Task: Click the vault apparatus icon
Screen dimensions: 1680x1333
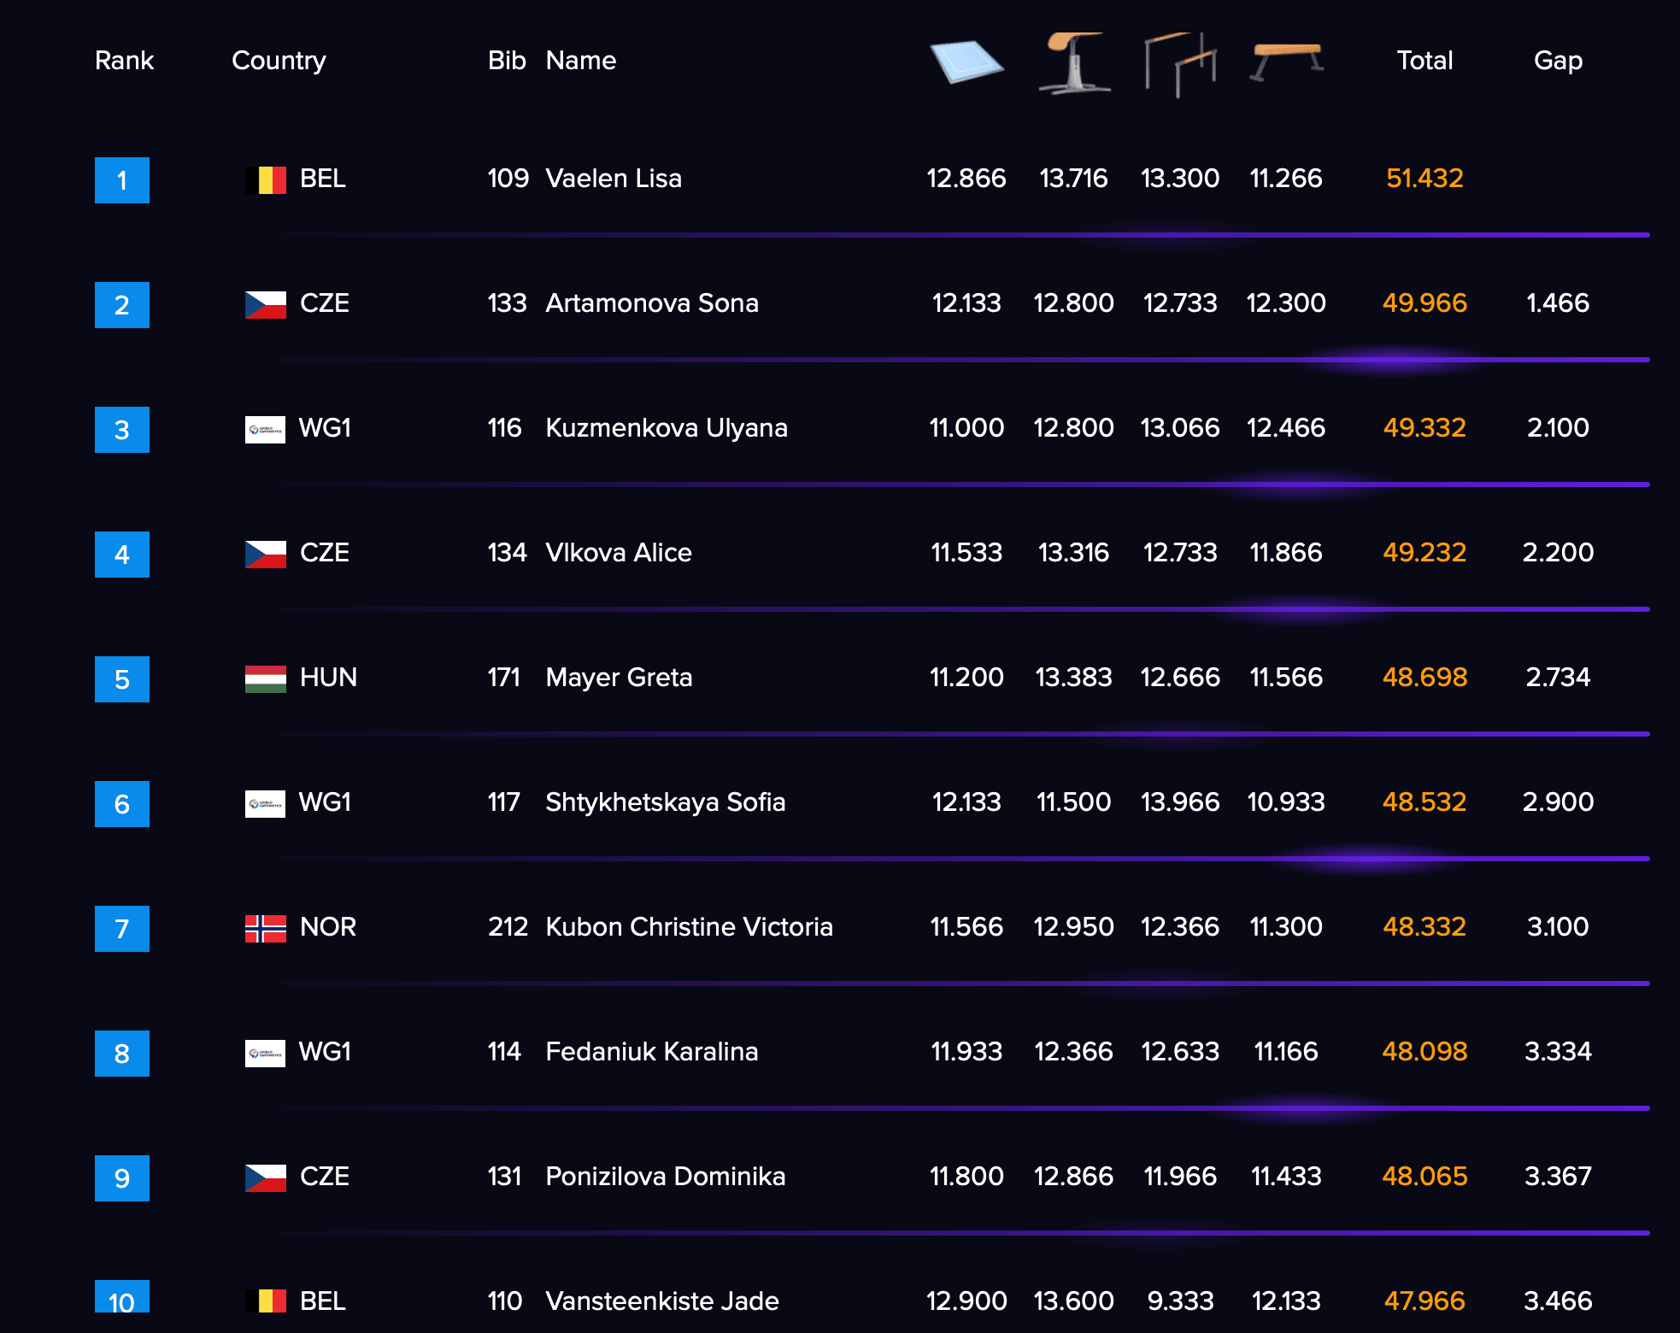Action: tap(1074, 62)
